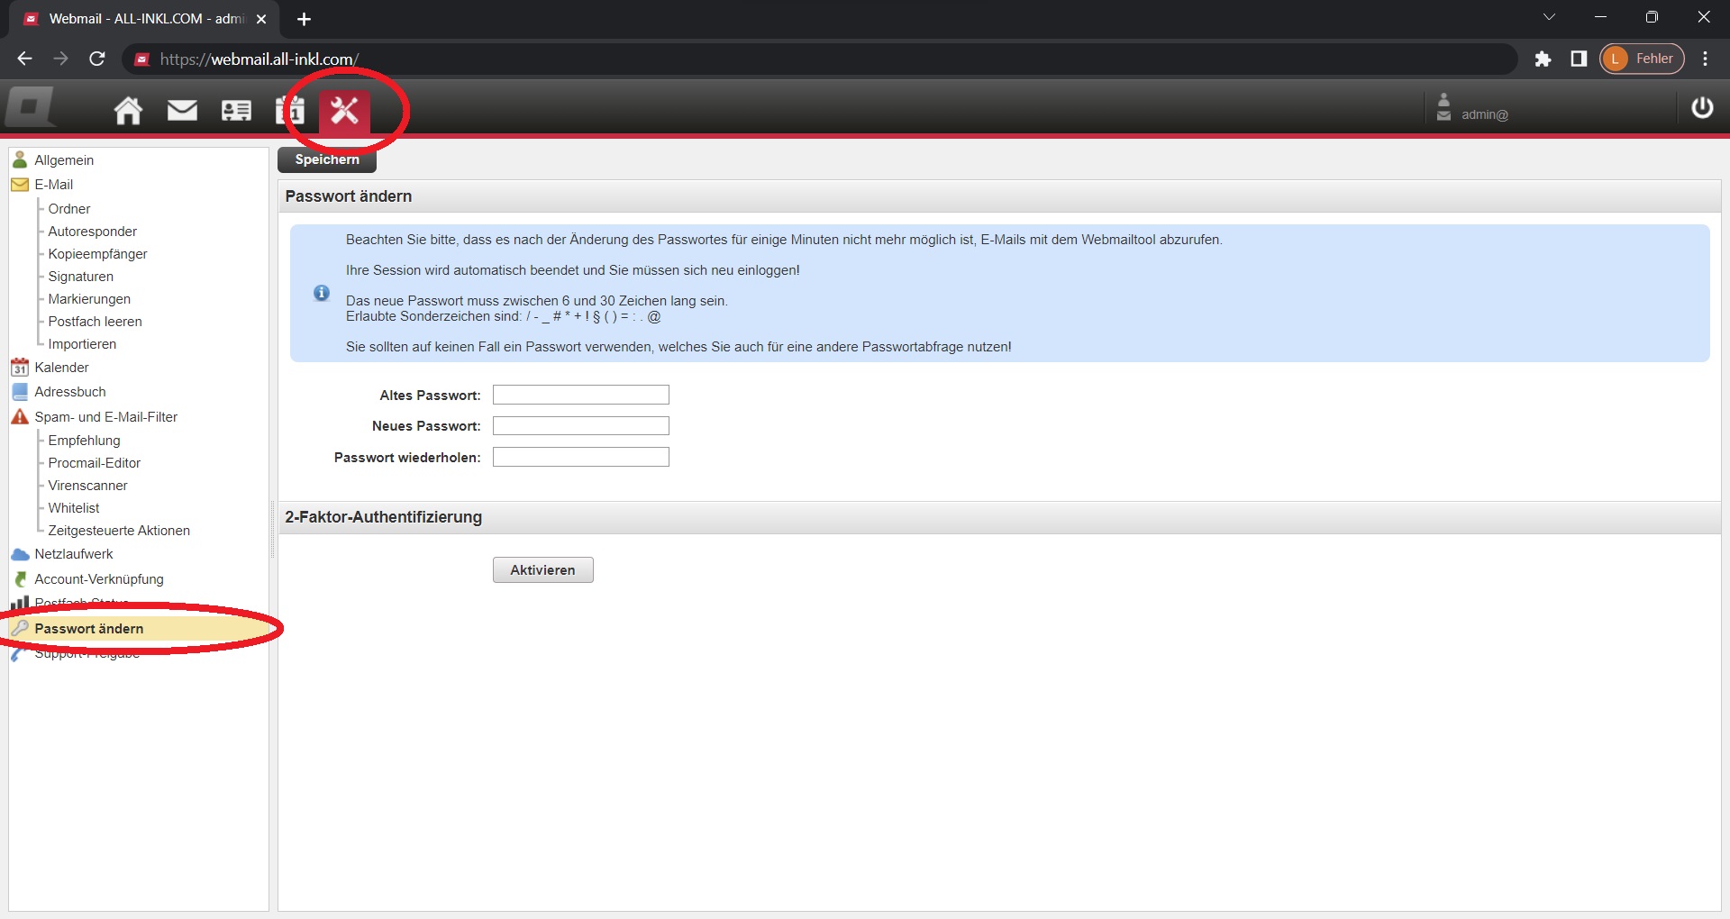
Task: Open a new browser tab
Action: pyautogui.click(x=304, y=19)
